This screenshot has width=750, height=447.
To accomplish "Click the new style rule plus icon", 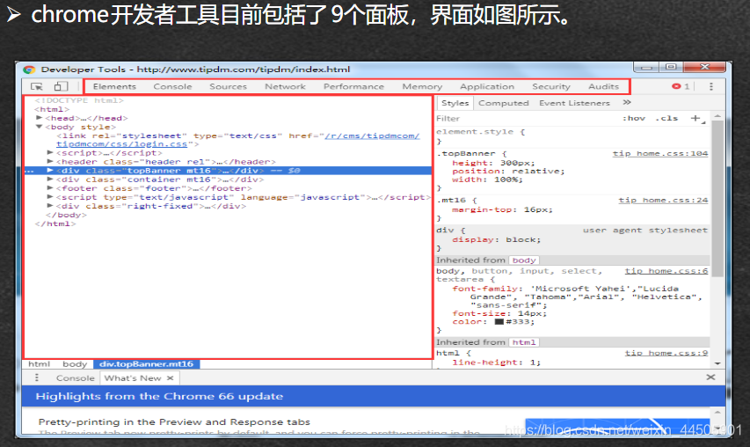I will [696, 118].
